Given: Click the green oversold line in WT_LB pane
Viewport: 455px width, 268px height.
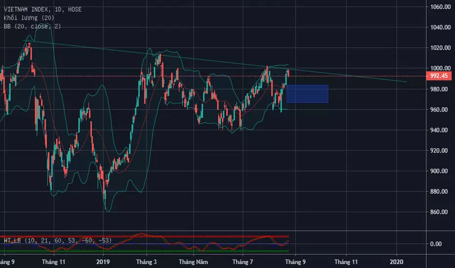Looking at the screenshot, I should tap(146, 251).
